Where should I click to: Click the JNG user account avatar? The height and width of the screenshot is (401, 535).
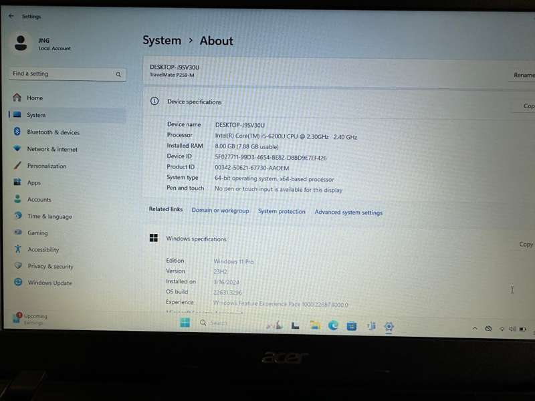tap(21, 43)
